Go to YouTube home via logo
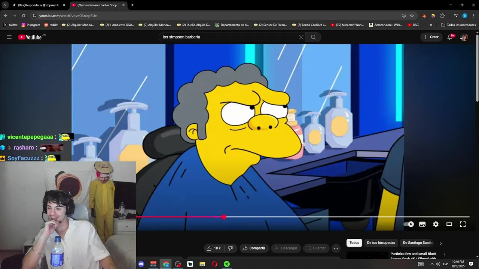479x269 pixels. click(x=30, y=37)
